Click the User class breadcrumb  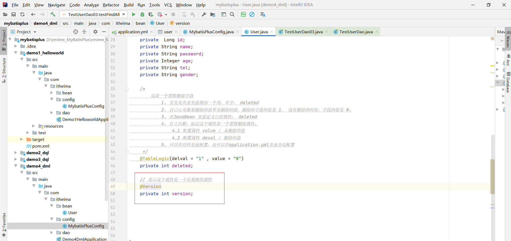point(158,23)
